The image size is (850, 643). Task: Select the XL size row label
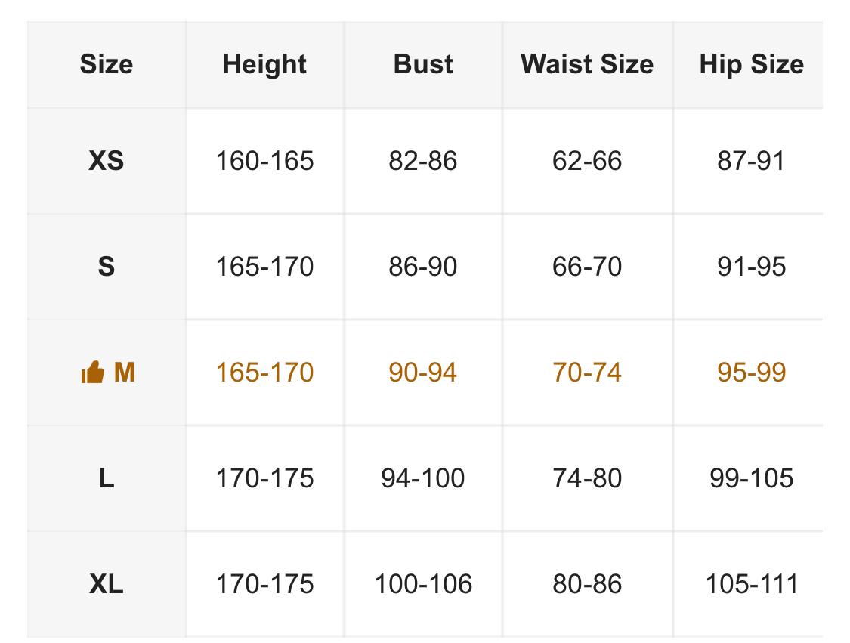pos(107,584)
